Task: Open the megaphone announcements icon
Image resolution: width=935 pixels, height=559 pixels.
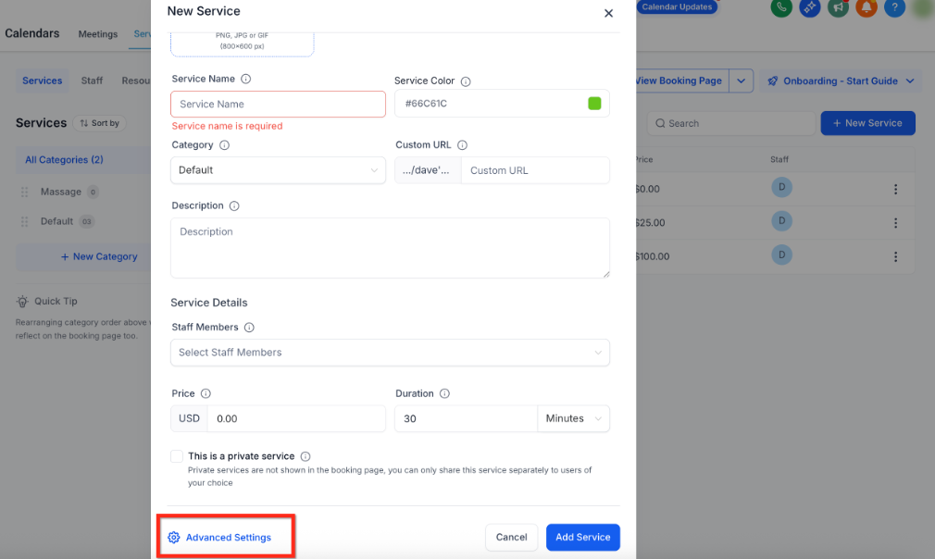Action: click(839, 7)
